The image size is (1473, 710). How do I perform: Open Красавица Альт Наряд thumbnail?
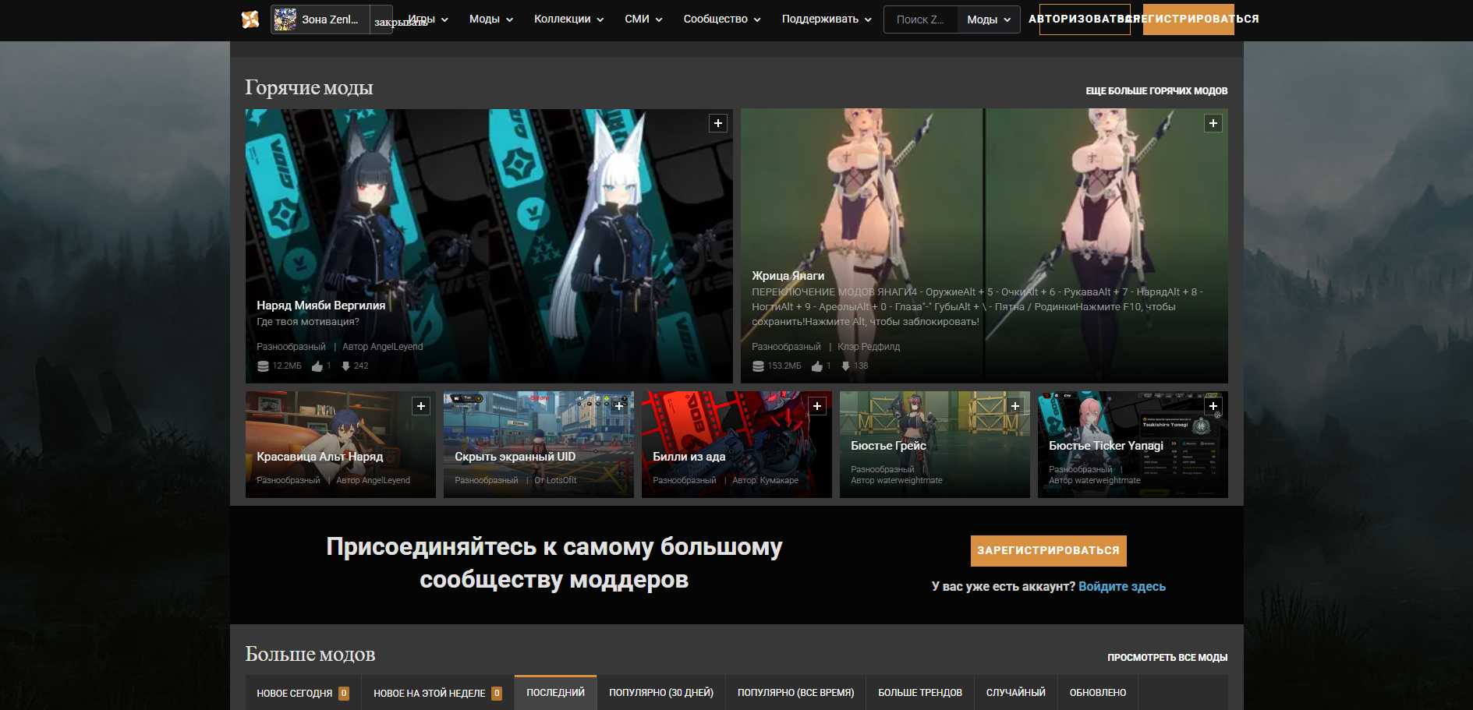(341, 444)
